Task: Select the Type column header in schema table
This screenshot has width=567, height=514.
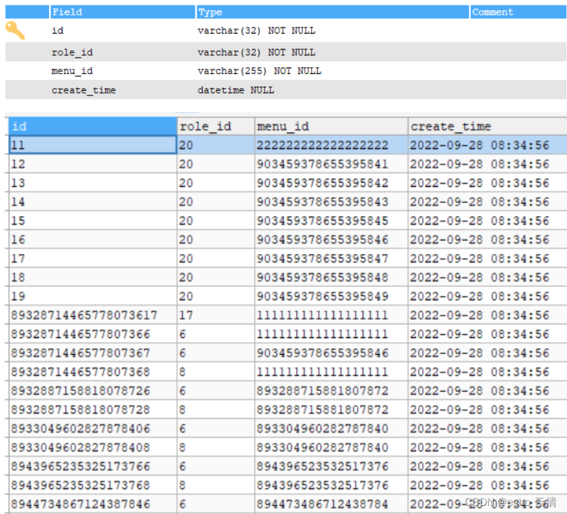Action: point(333,12)
